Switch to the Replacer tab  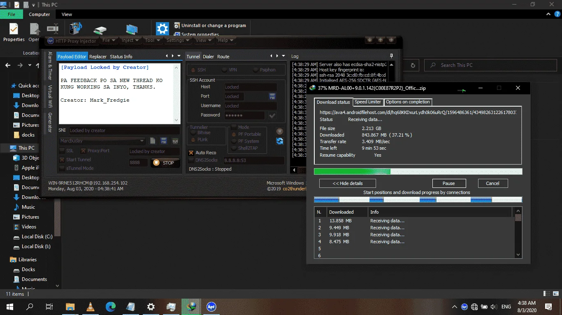click(98, 57)
